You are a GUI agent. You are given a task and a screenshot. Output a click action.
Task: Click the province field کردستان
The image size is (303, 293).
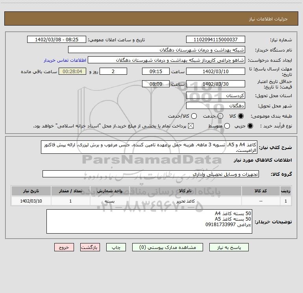point(216,96)
